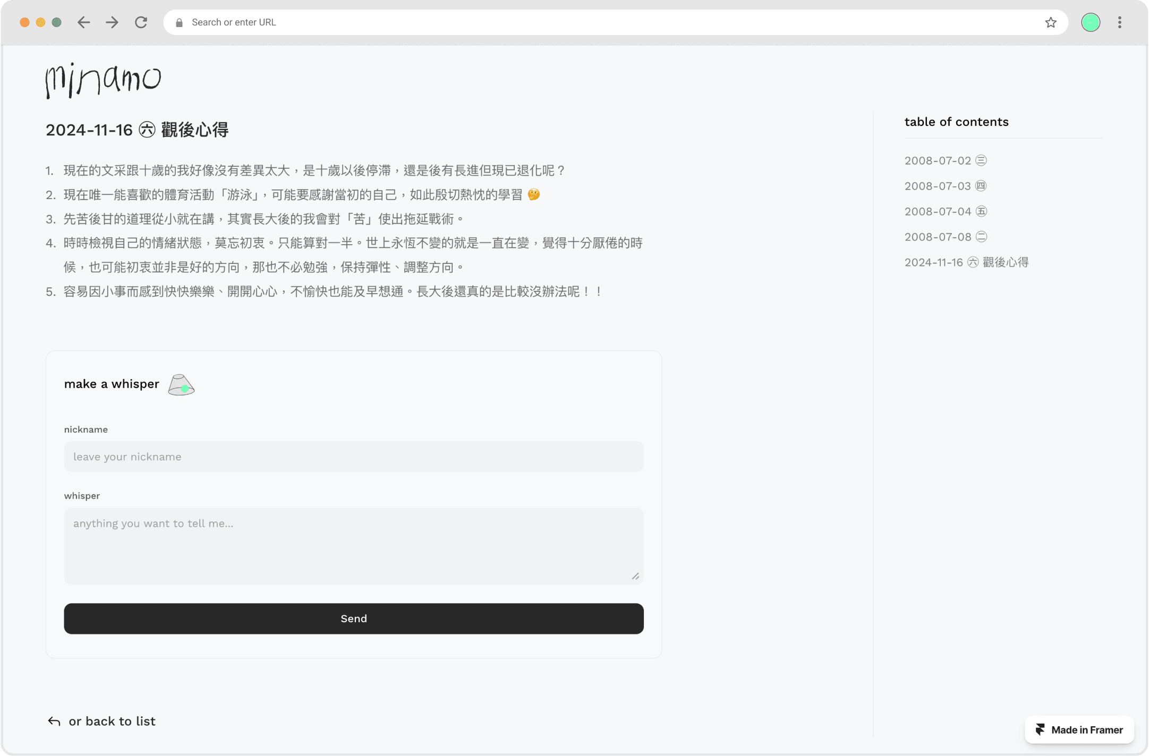Click the back arrow beside 'back to list'
This screenshot has height=756, width=1149.
(x=54, y=721)
